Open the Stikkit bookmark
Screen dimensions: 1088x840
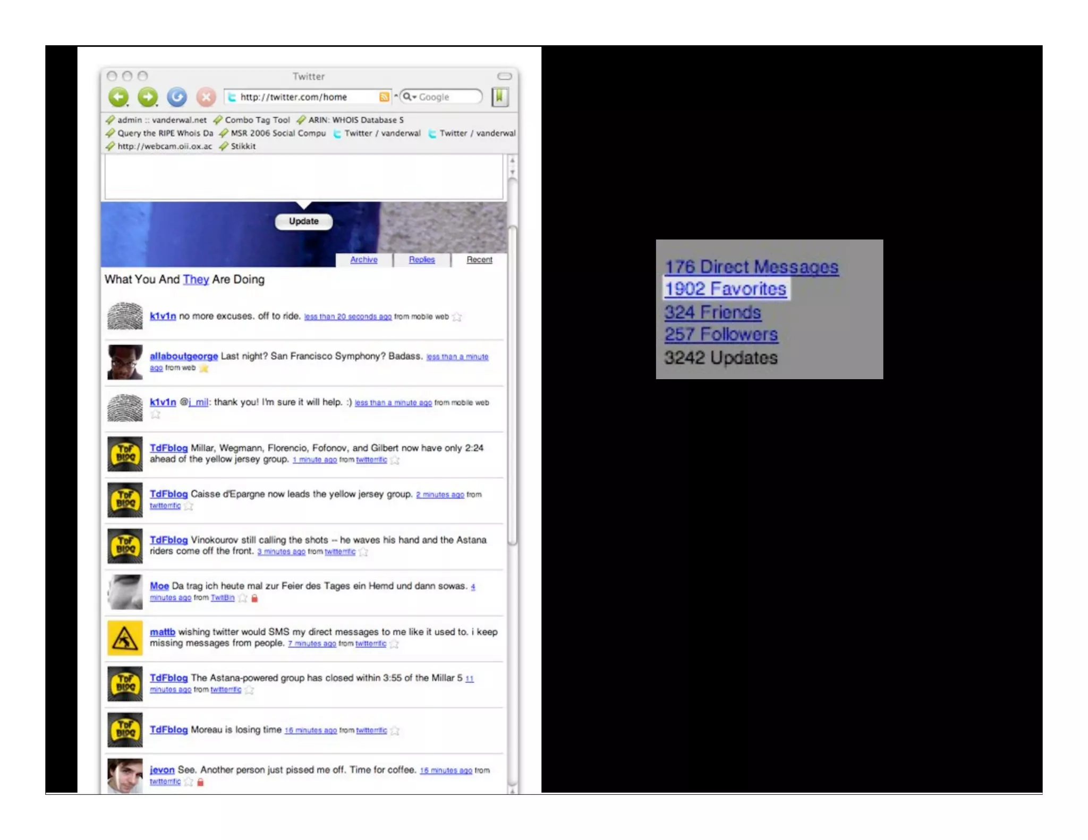tap(242, 147)
